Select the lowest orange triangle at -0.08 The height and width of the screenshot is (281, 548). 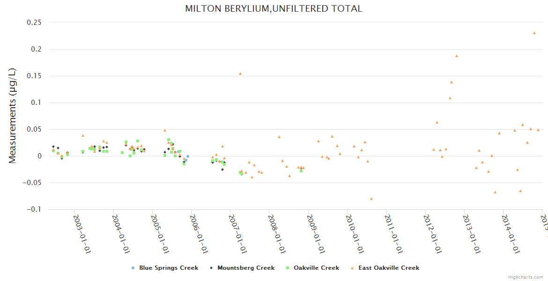click(371, 199)
